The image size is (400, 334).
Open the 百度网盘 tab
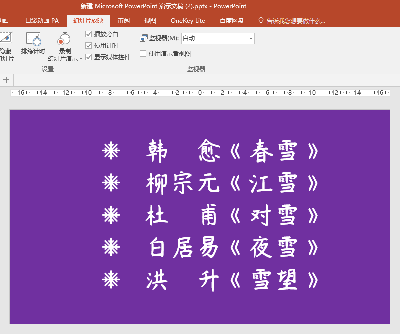tap(232, 21)
